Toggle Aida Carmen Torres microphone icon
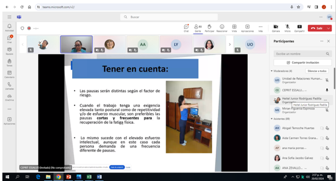Screen dimensions: 336x181 pos(327,138)
